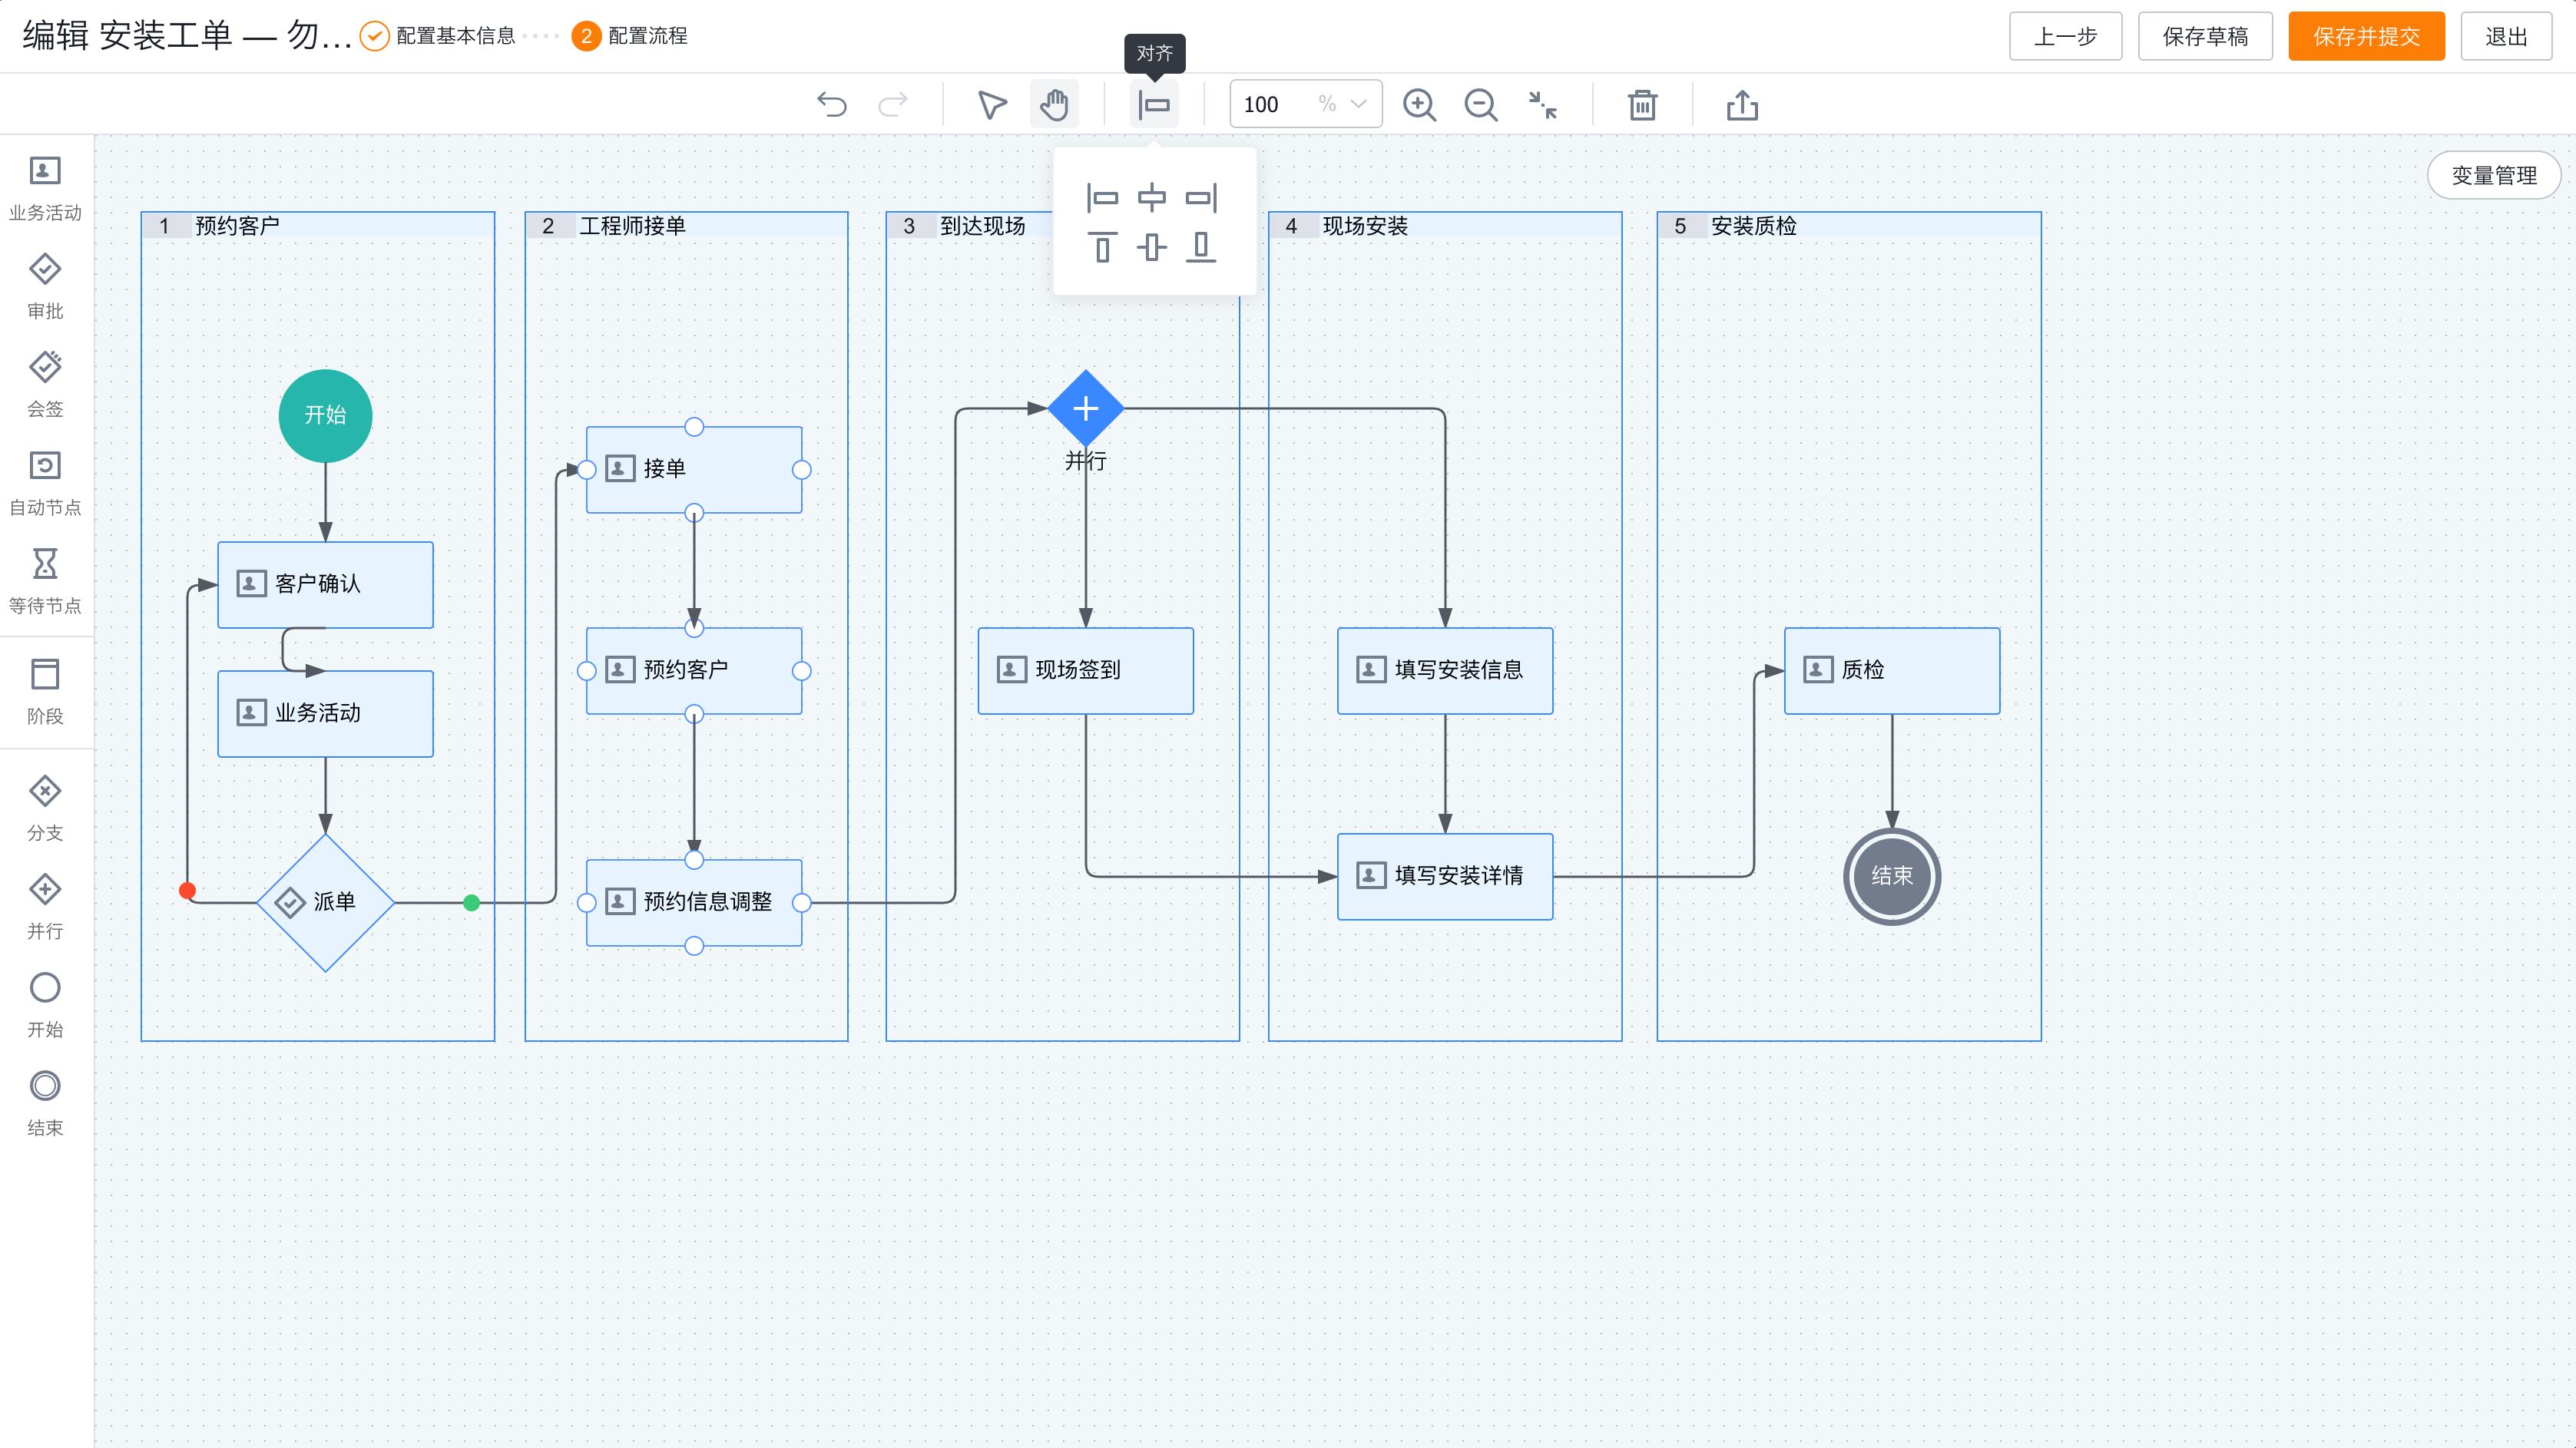Toggle the 对齐 alignment toolbar menu
This screenshot has width=2576, height=1448.
point(1154,105)
